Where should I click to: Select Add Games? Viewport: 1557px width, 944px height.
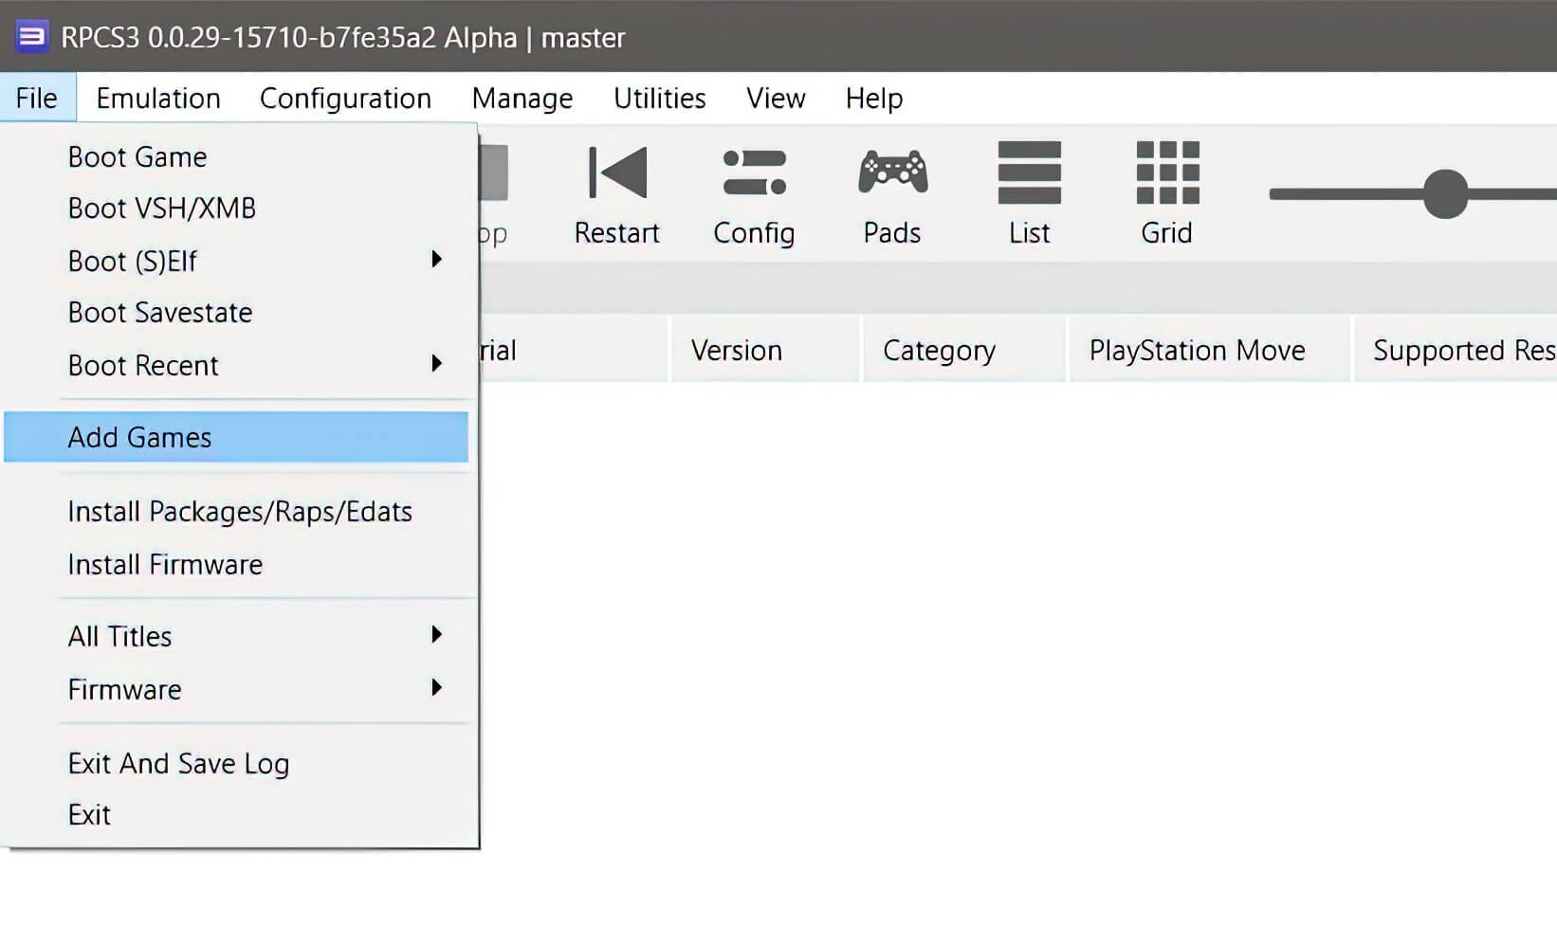[139, 437]
